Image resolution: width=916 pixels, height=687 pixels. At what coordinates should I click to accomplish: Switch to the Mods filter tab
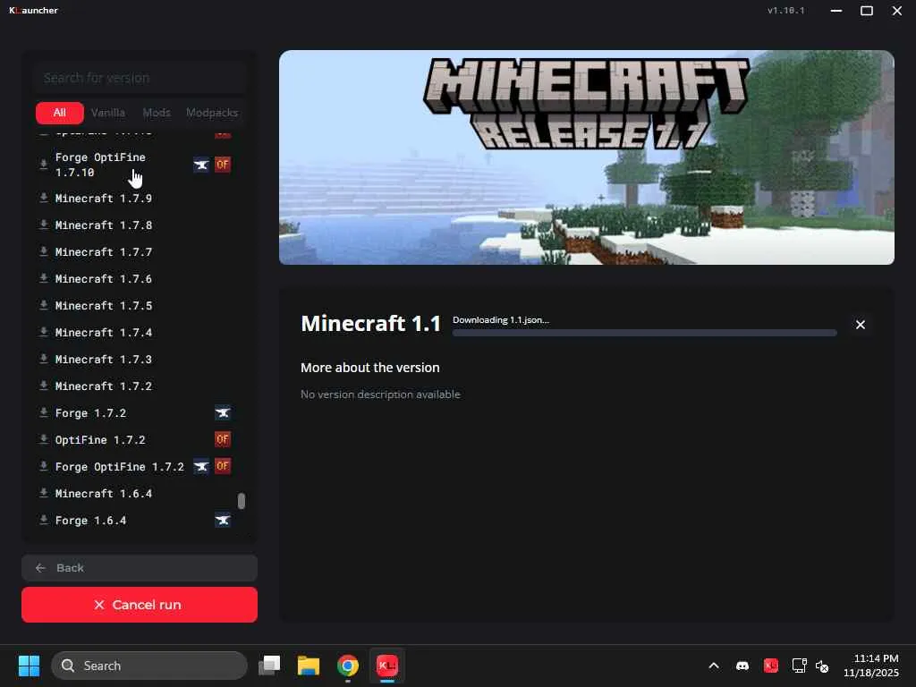click(157, 113)
